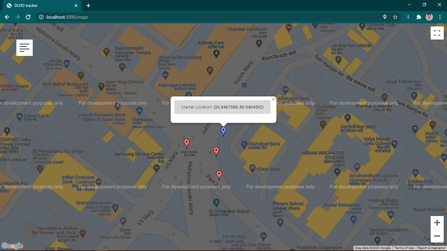Click Dakshinmukhi Hanuman Temple icon

[x=122, y=67]
